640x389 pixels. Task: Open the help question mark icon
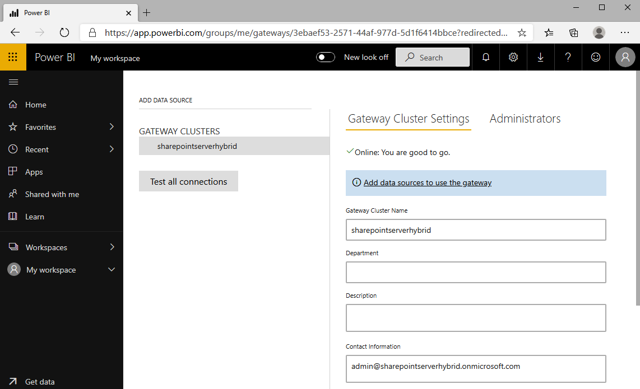coord(568,57)
